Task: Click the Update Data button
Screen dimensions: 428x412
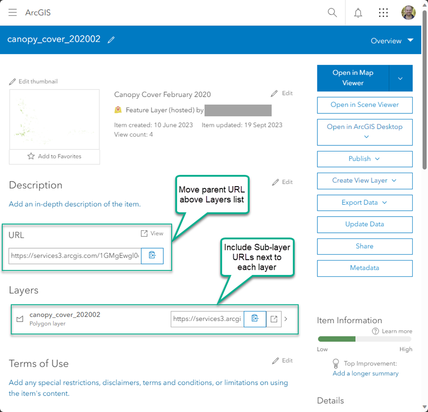Action: (x=365, y=224)
